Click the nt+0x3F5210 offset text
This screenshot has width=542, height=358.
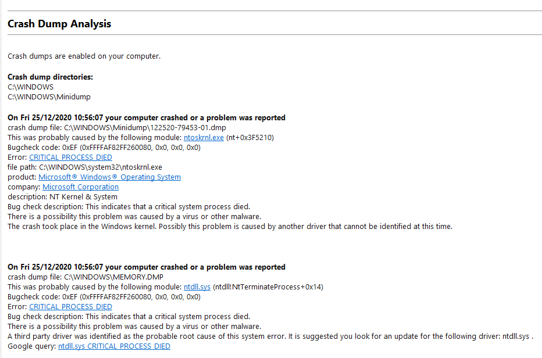tap(250, 138)
